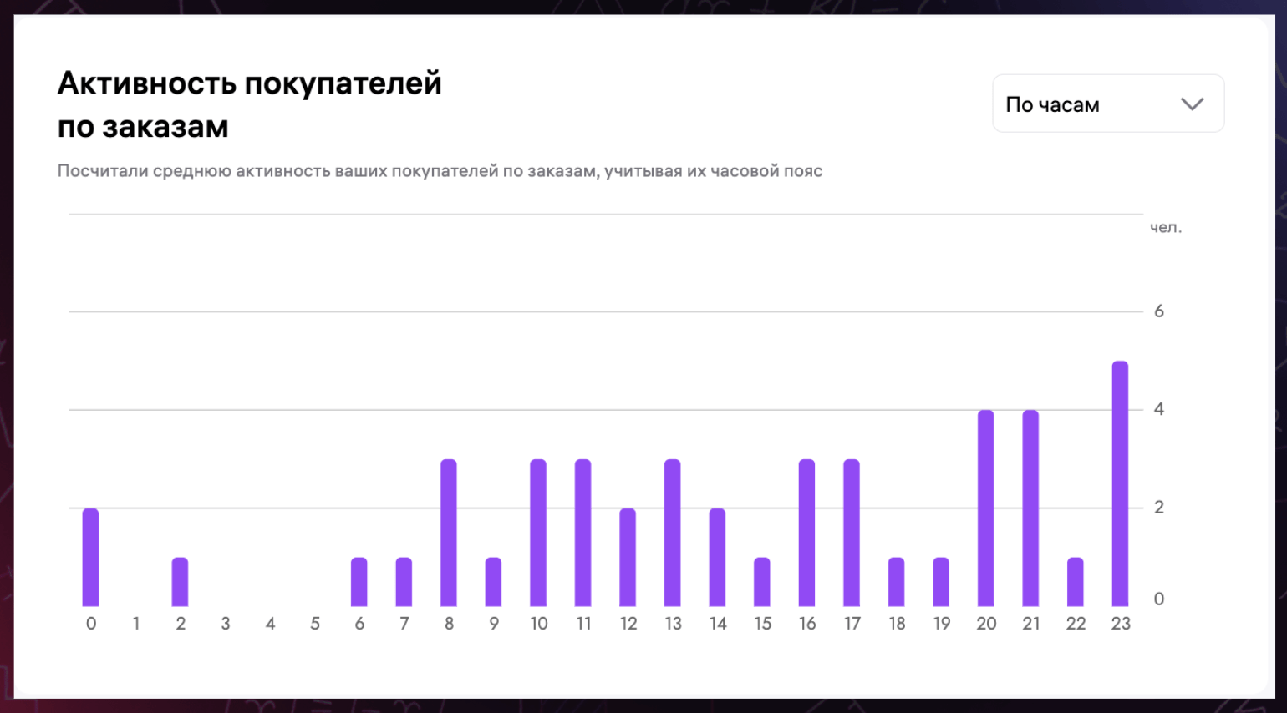The height and width of the screenshot is (713, 1287).
Task: Click x-axis label '4'
Action: tap(270, 624)
